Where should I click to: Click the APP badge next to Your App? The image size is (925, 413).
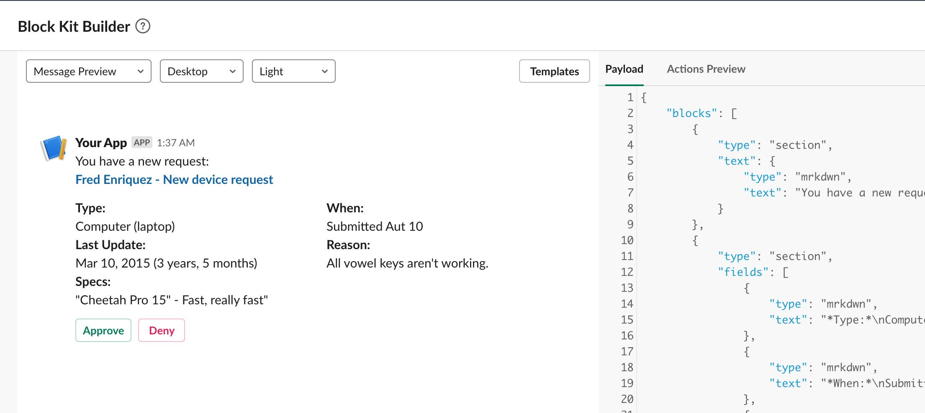coord(142,142)
